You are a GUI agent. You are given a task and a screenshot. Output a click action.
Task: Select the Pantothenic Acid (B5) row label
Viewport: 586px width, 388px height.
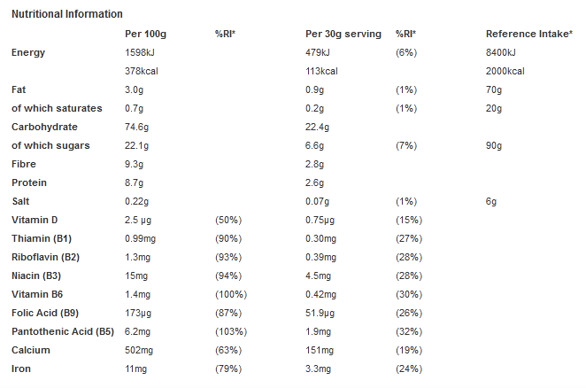tap(61, 331)
